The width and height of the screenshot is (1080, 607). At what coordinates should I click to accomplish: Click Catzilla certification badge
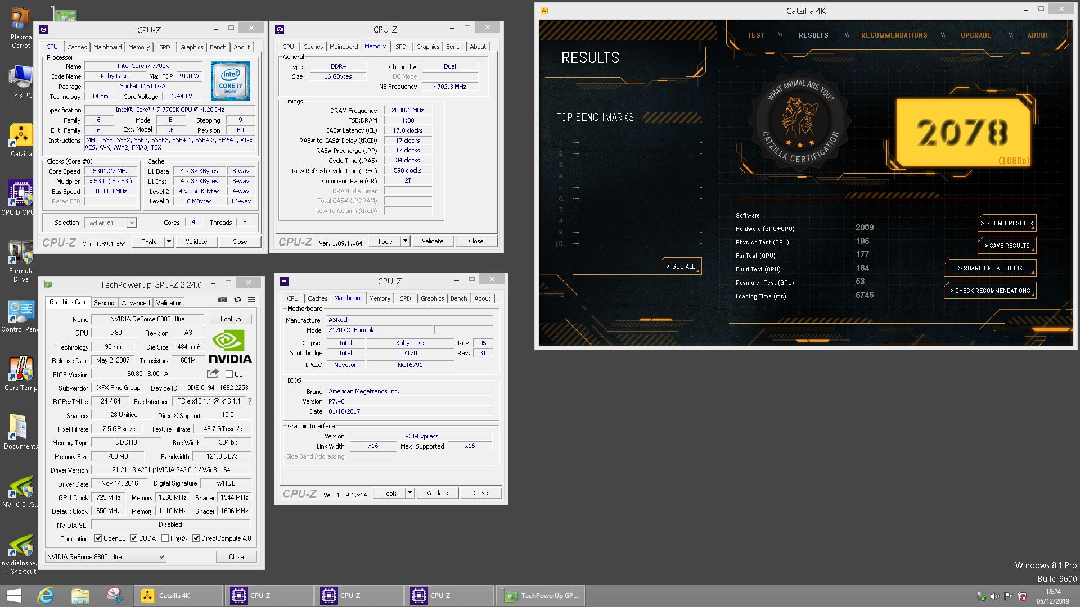click(800, 123)
